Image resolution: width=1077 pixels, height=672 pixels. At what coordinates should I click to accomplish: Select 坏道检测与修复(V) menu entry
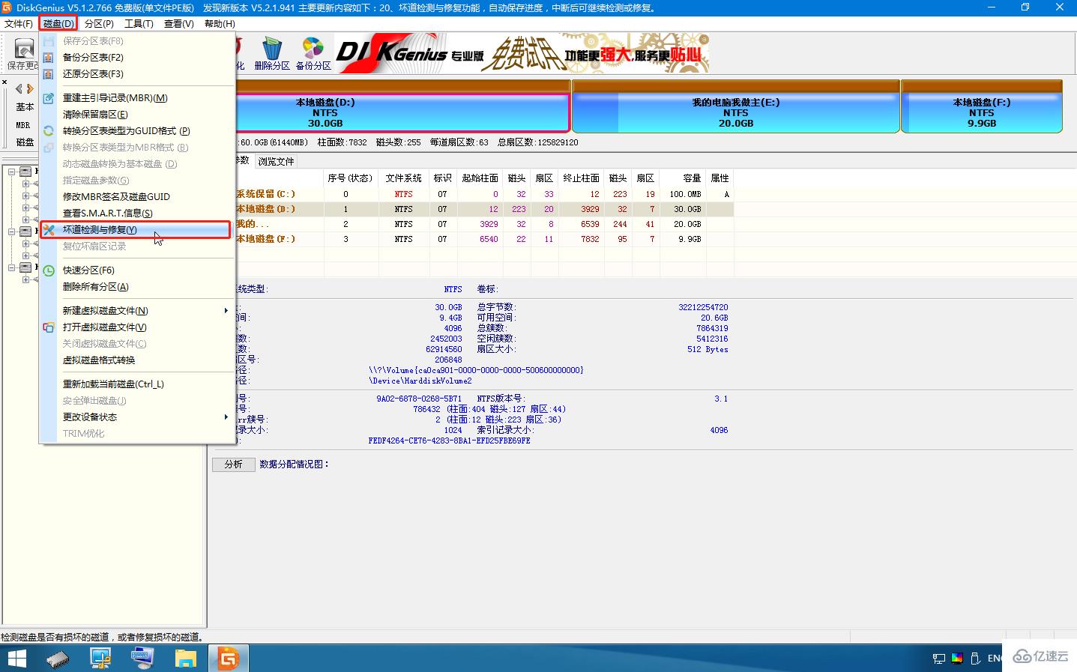point(135,229)
